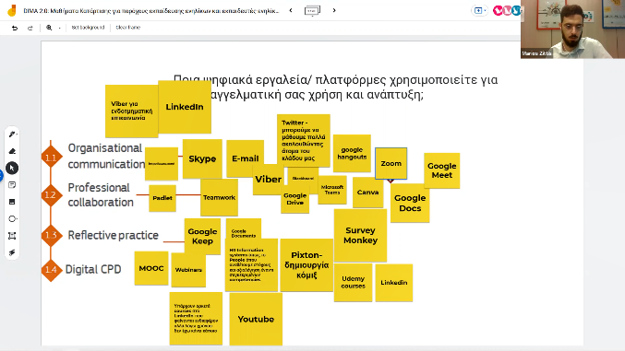Viewport: 625px width, 351px height.
Task: Go to the next frame
Action: 334,10
